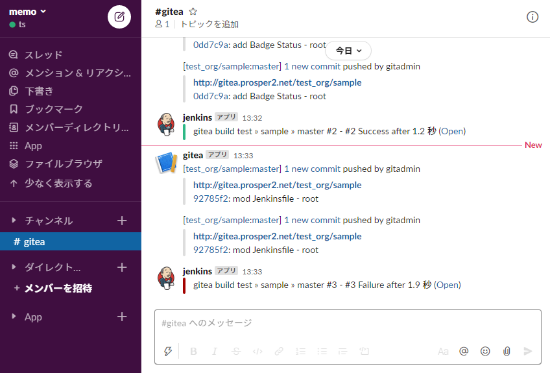Open sample repo link above 0dd7c9a commit
The image size is (550, 373).
(x=277, y=82)
